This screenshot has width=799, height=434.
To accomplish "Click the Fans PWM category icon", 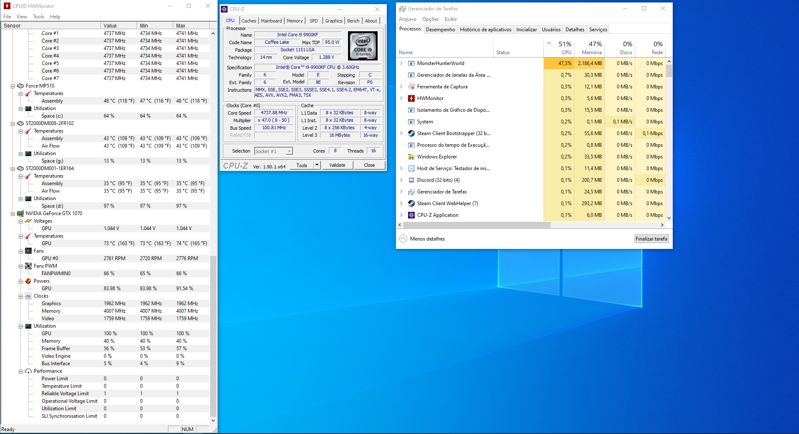I will coord(28,266).
